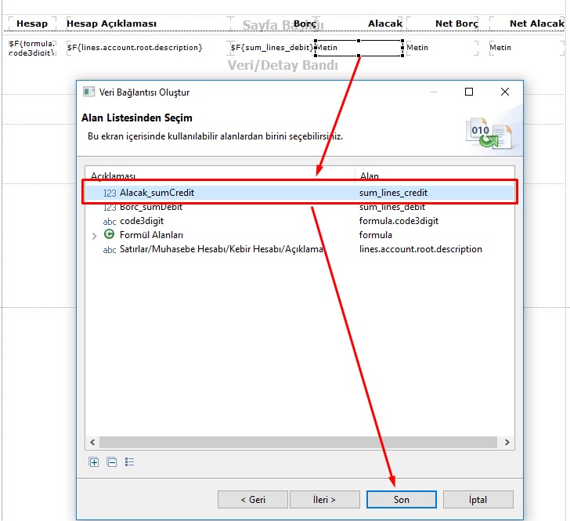This screenshot has width=570, height=521.
Task: Select the Formül Alanları item
Action: [x=151, y=235]
